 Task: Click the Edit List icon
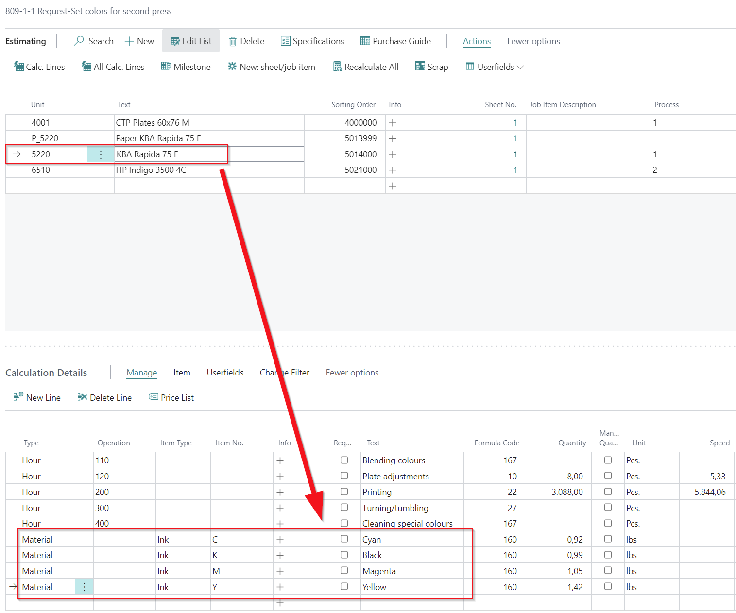[175, 41]
